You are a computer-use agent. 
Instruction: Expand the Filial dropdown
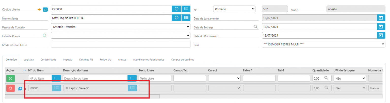tap(323, 44)
